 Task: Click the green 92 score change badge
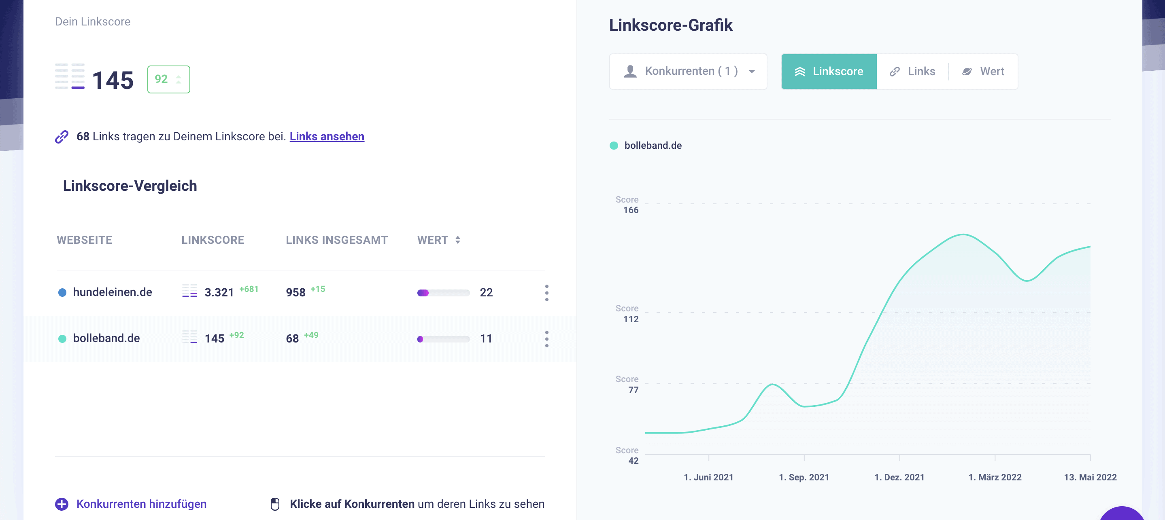(x=168, y=79)
